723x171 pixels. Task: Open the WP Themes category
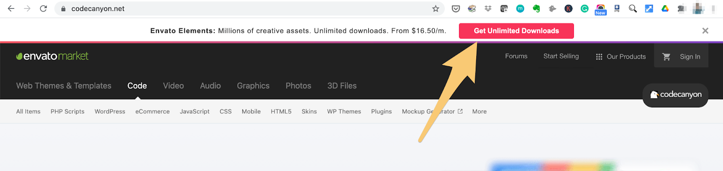(x=344, y=111)
